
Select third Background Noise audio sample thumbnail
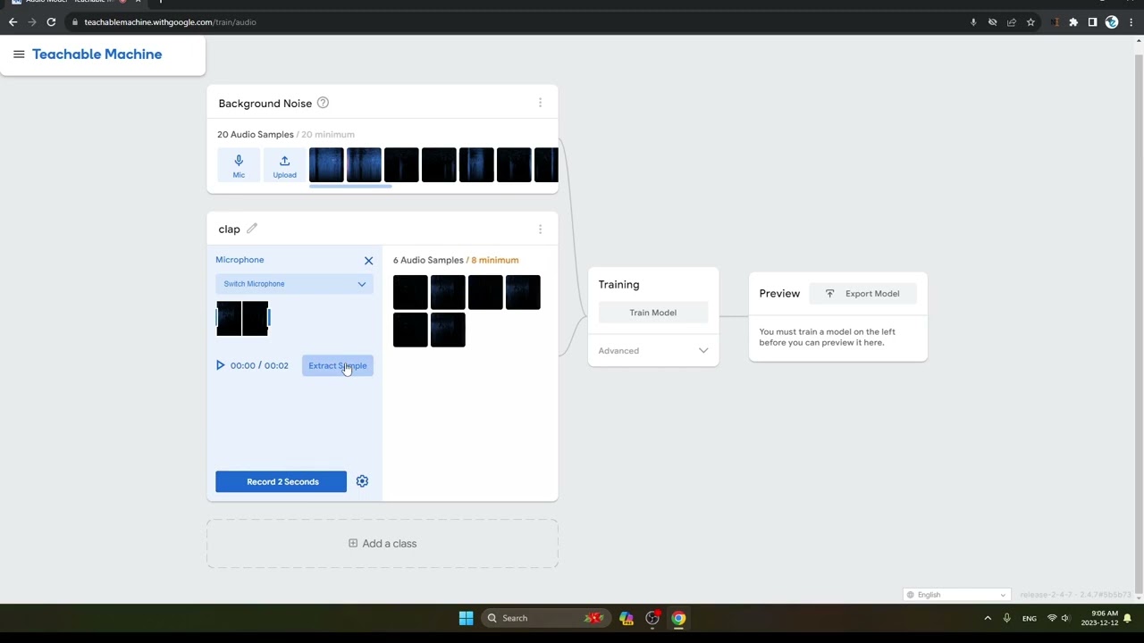click(x=401, y=165)
